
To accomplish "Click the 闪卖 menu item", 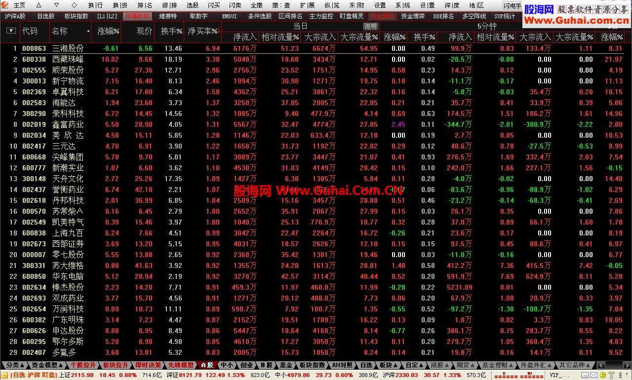I will coord(235,5).
